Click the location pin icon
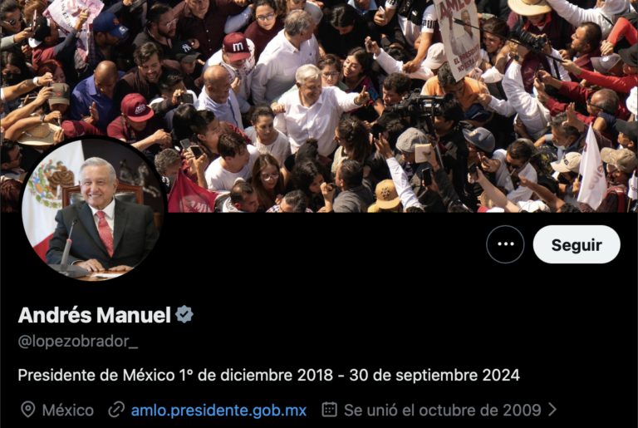 coord(27,410)
